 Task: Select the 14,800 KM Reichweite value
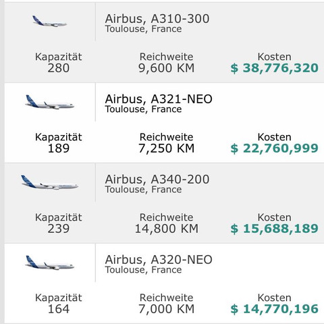[x=166, y=229]
